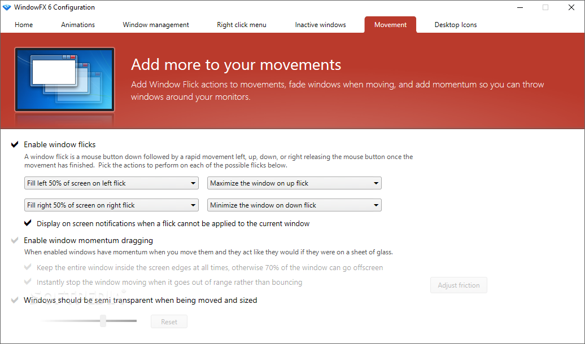Open the left flick action dropdown
This screenshot has height=344, width=585.
[x=111, y=183]
